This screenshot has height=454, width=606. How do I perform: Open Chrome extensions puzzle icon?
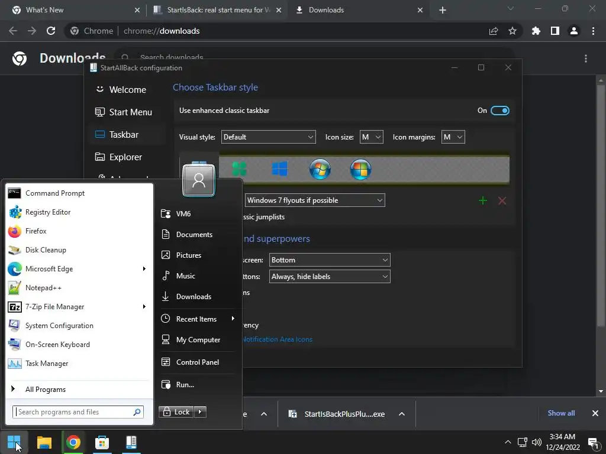click(x=536, y=31)
